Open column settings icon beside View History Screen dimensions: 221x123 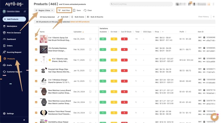click(214, 17)
